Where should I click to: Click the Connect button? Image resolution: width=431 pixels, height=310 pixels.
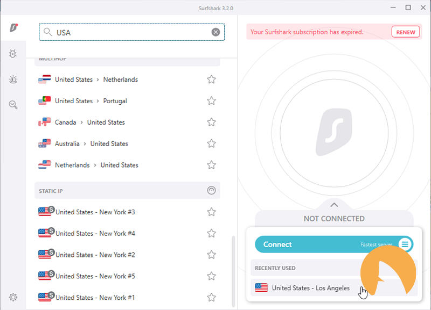click(x=333, y=244)
